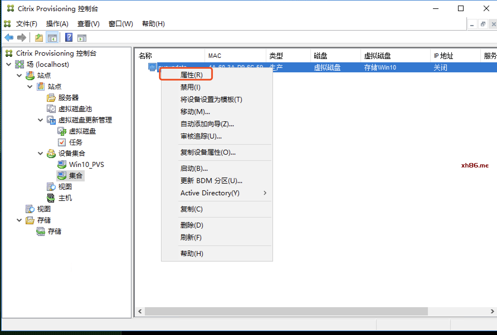Screen dimensions: 497x335
Task: Click the Up one level folder icon
Action: [39, 37]
